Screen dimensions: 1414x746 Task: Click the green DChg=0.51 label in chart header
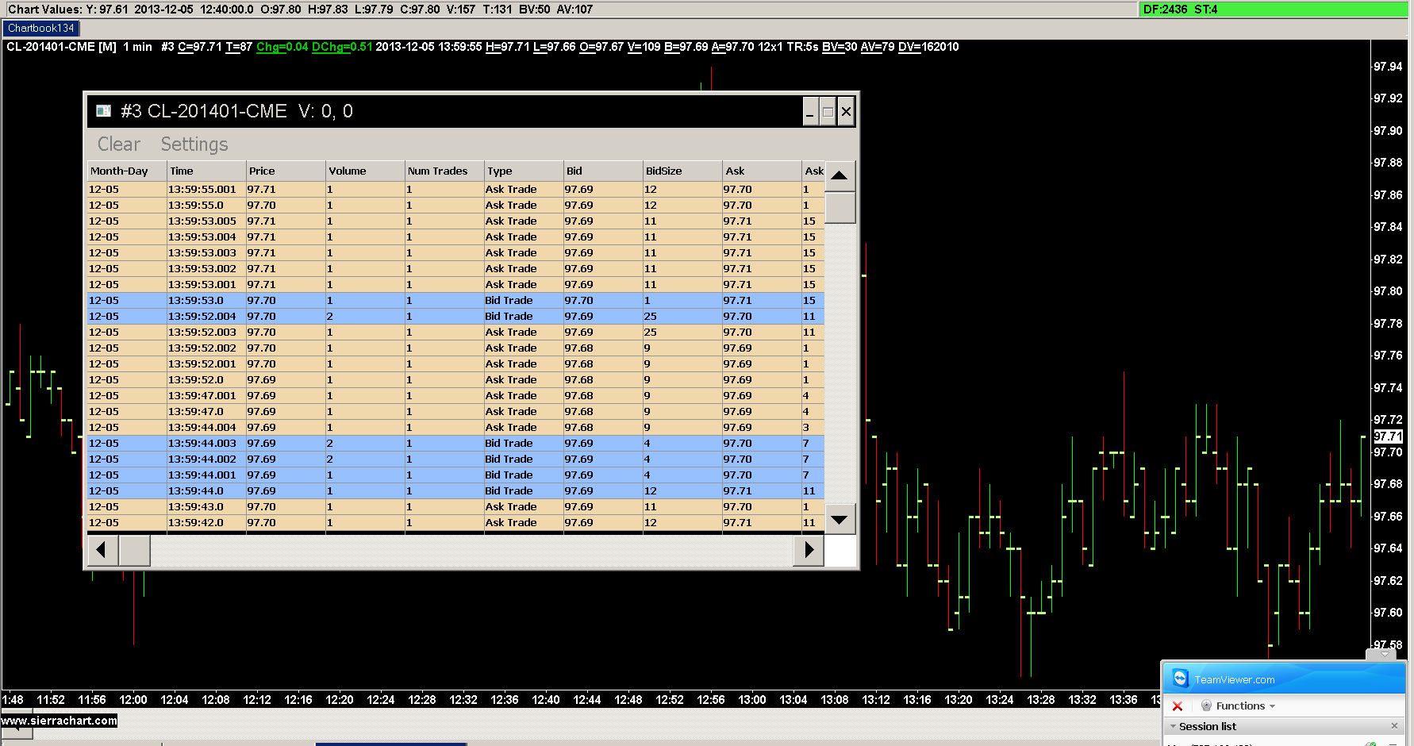[x=342, y=47]
